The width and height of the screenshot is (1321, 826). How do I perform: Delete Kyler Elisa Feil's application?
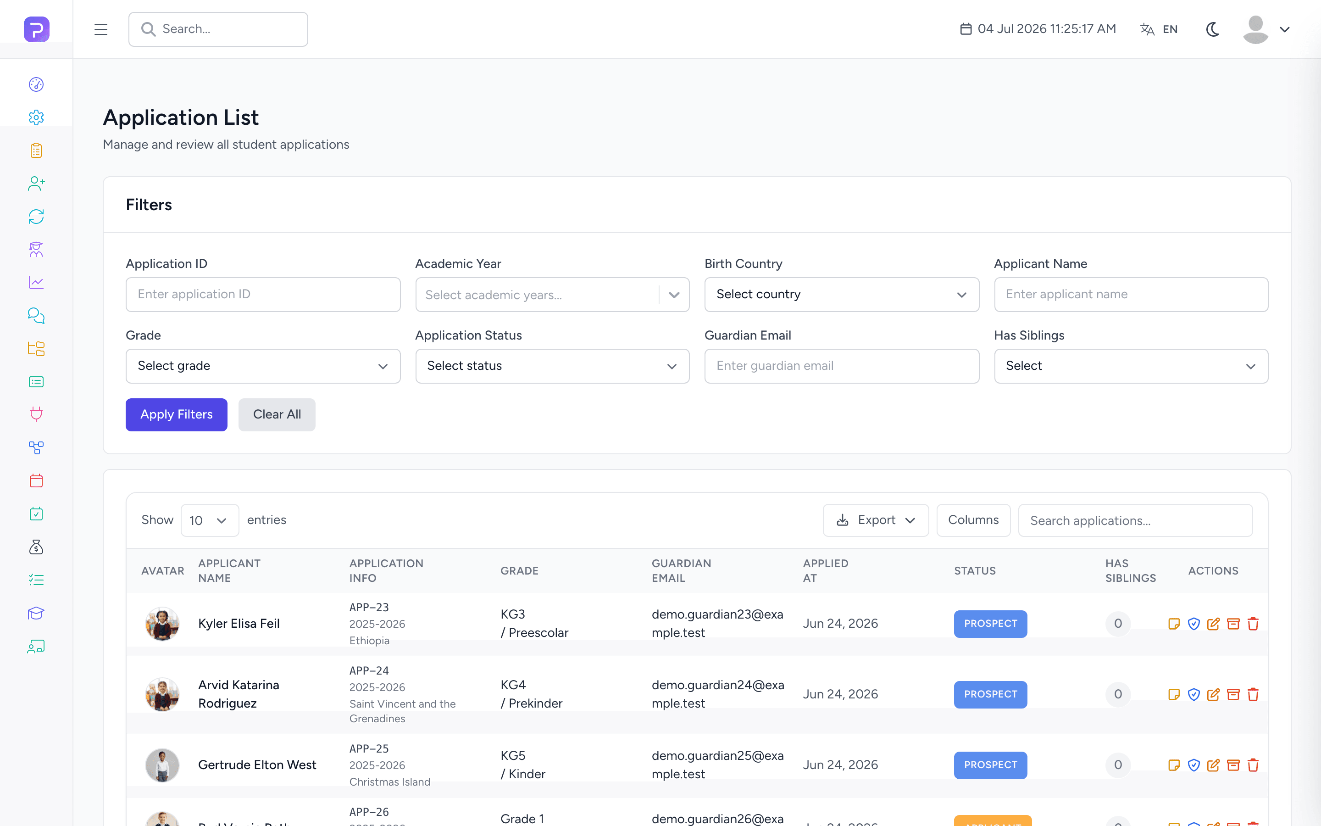[1253, 623]
